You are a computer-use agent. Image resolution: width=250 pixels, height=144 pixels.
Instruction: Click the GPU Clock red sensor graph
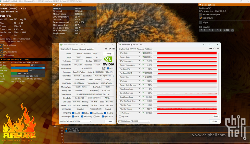coord(186,53)
